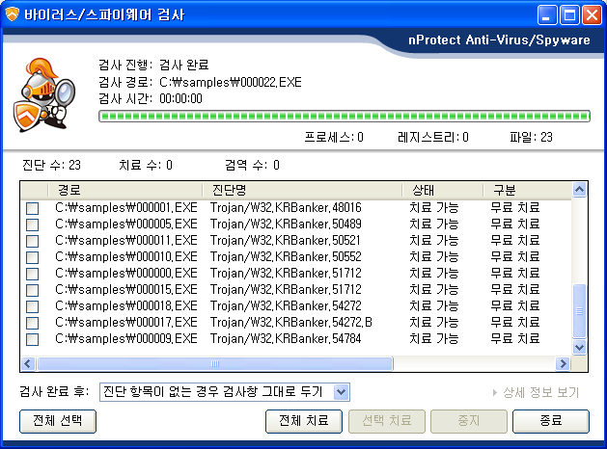The height and width of the screenshot is (449, 607).
Task: Click the 레지스트리: 0 counter
Action: 433,137
